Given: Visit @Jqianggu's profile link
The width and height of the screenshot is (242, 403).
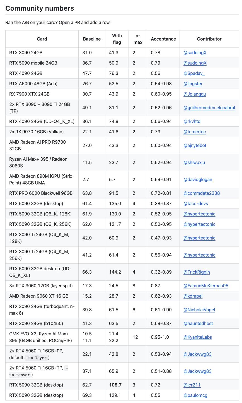Looking at the screenshot, I should pyautogui.click(x=195, y=94).
